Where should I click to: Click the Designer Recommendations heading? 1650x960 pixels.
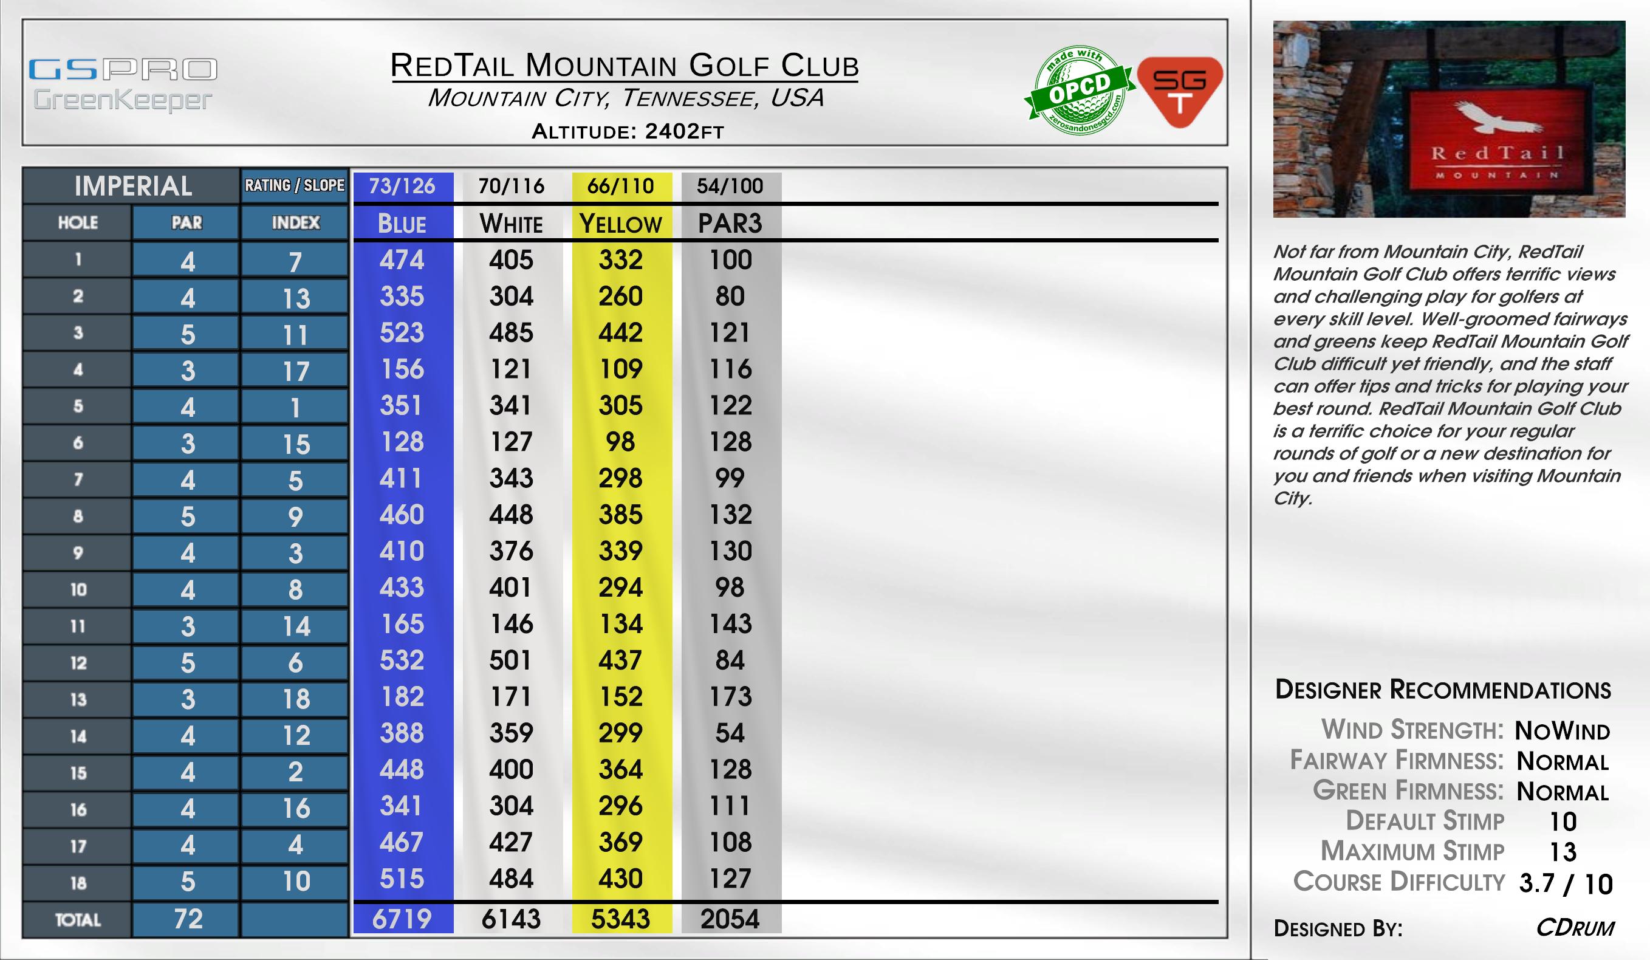pos(1443,690)
